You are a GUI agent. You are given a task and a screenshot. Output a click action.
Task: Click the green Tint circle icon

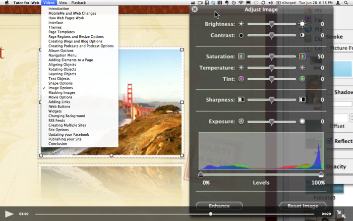coord(303,79)
